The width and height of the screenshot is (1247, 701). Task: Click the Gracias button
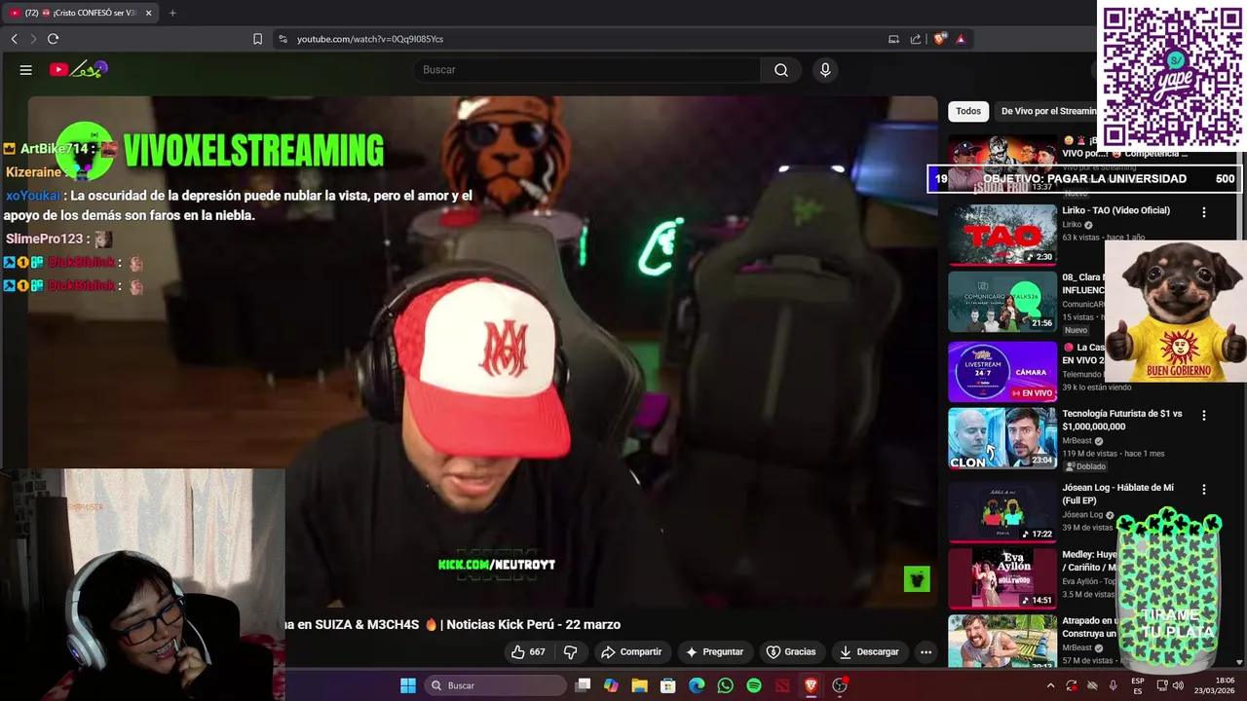click(790, 652)
